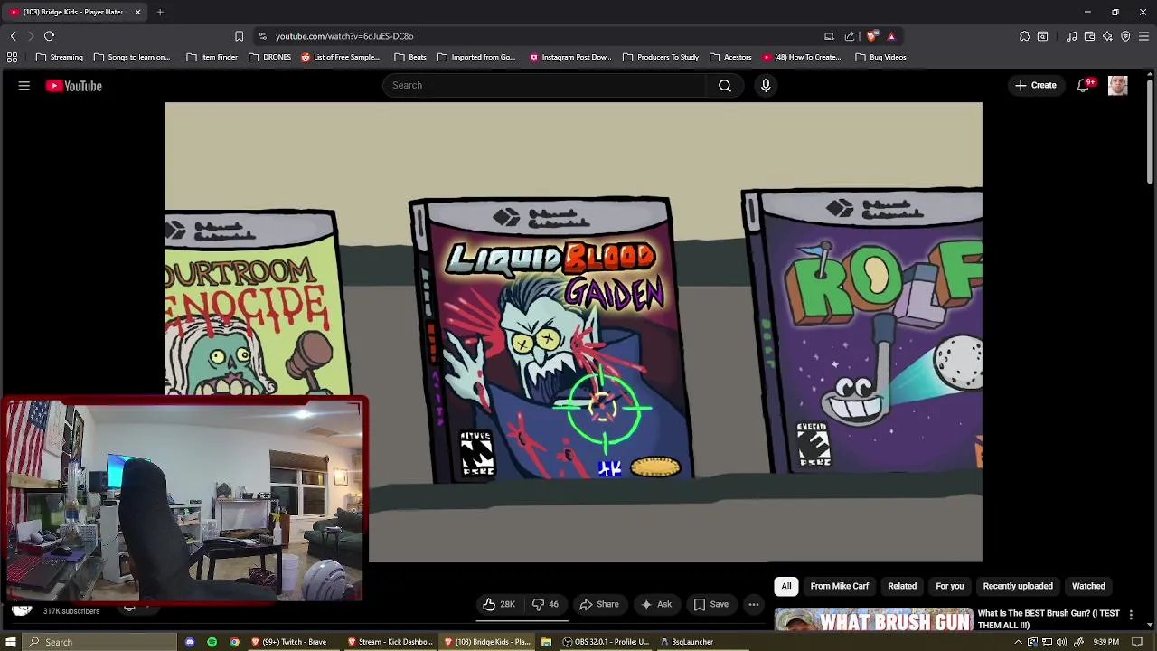Click the address bar URL

click(x=344, y=36)
